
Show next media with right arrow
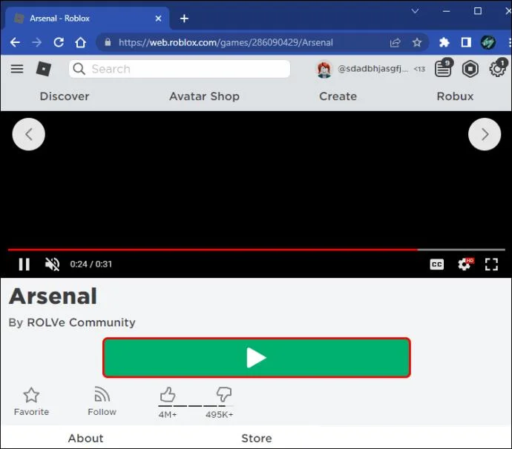485,134
